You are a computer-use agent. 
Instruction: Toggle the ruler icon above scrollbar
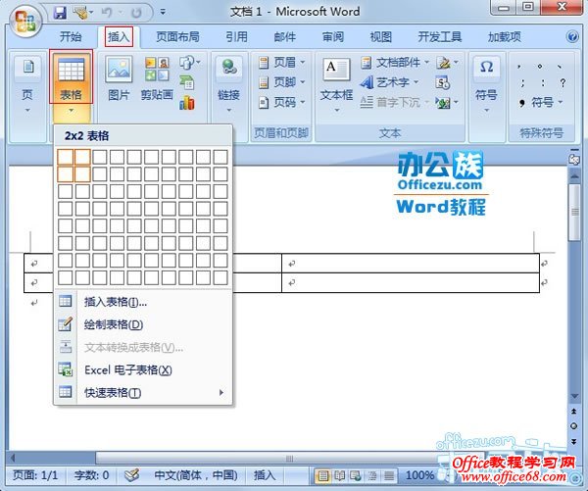pos(574,159)
